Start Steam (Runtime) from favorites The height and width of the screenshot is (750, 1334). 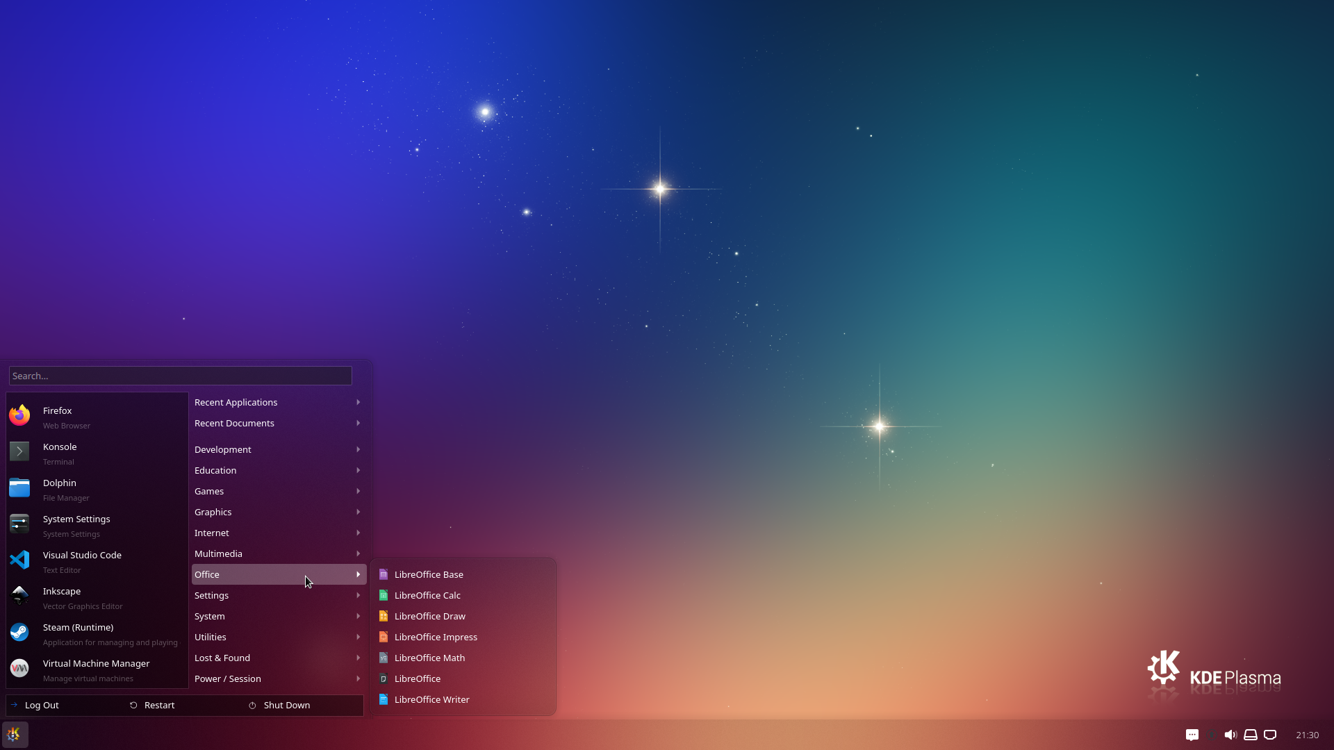pos(97,634)
